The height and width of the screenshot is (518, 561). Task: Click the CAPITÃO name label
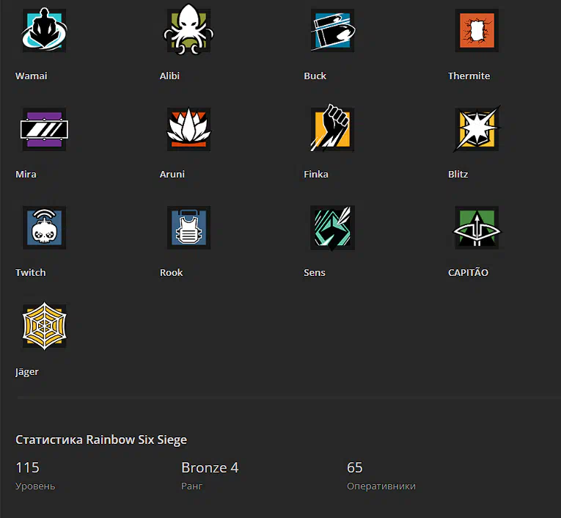pos(468,272)
